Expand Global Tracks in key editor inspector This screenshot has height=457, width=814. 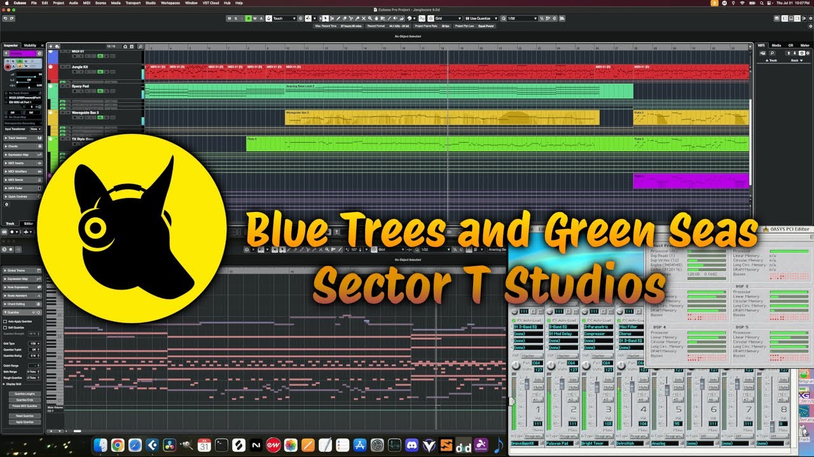(23, 270)
